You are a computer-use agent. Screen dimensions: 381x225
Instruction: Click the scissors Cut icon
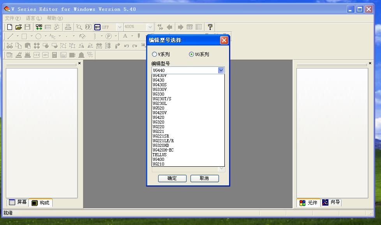point(10,46)
